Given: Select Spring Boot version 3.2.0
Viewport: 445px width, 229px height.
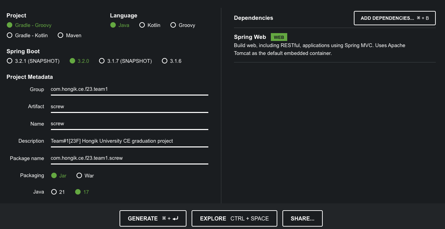Looking at the screenshot, I should (79, 61).
